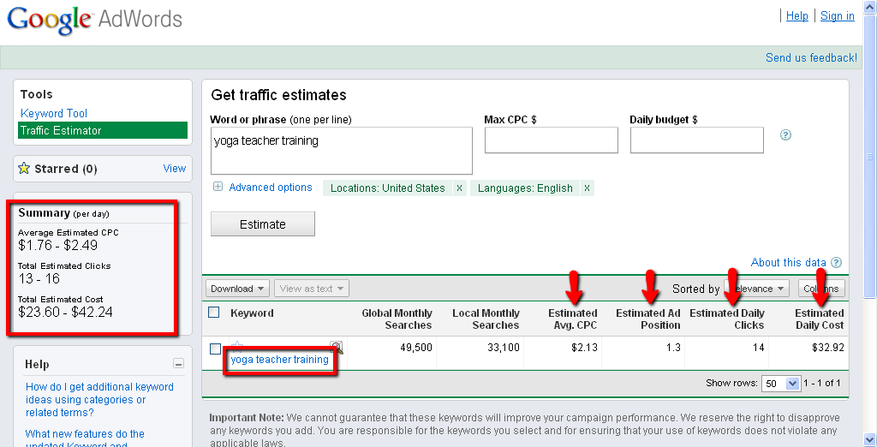Click the help question mark near Daily budget
The width and height of the screenshot is (877, 447).
pyautogui.click(x=785, y=135)
